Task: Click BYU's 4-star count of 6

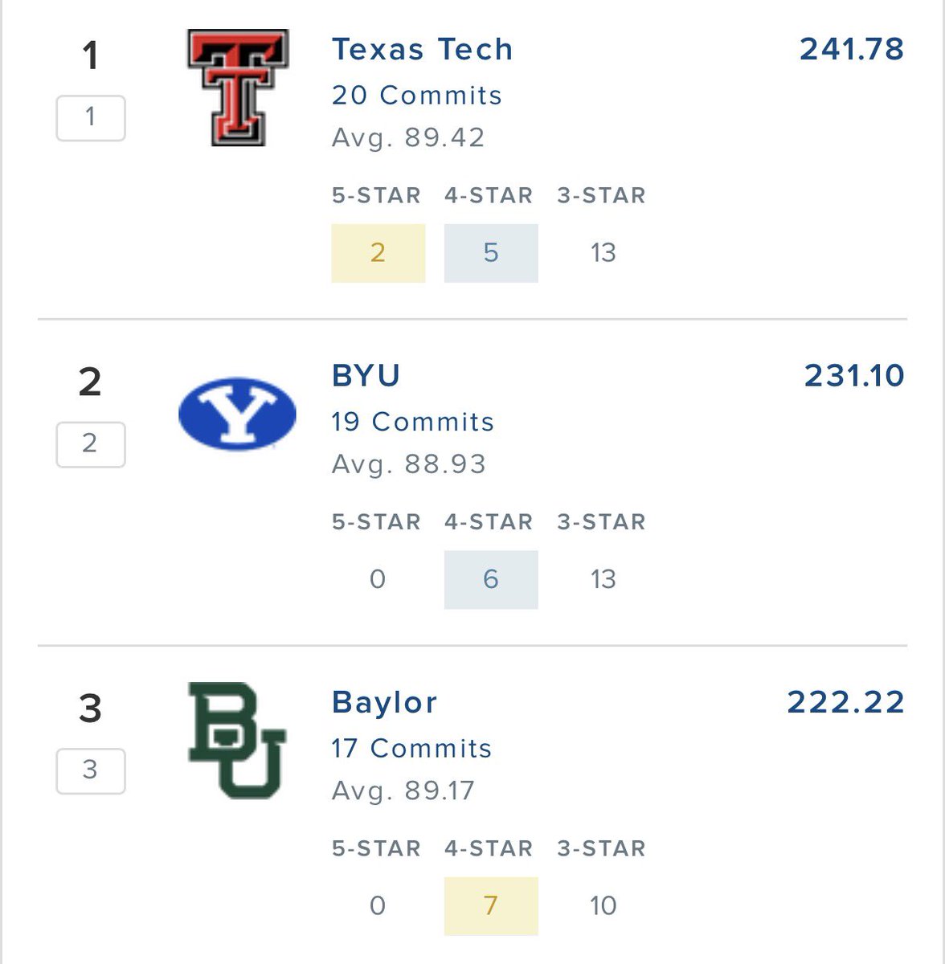Action: 491,579
